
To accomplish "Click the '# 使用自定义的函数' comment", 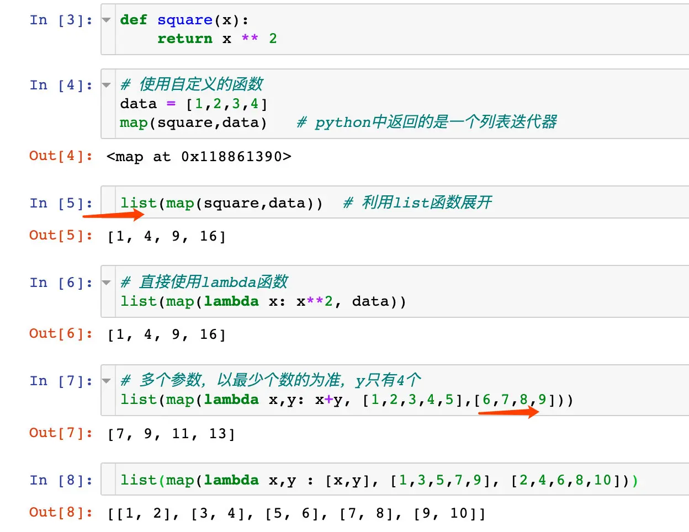I will tap(192, 84).
